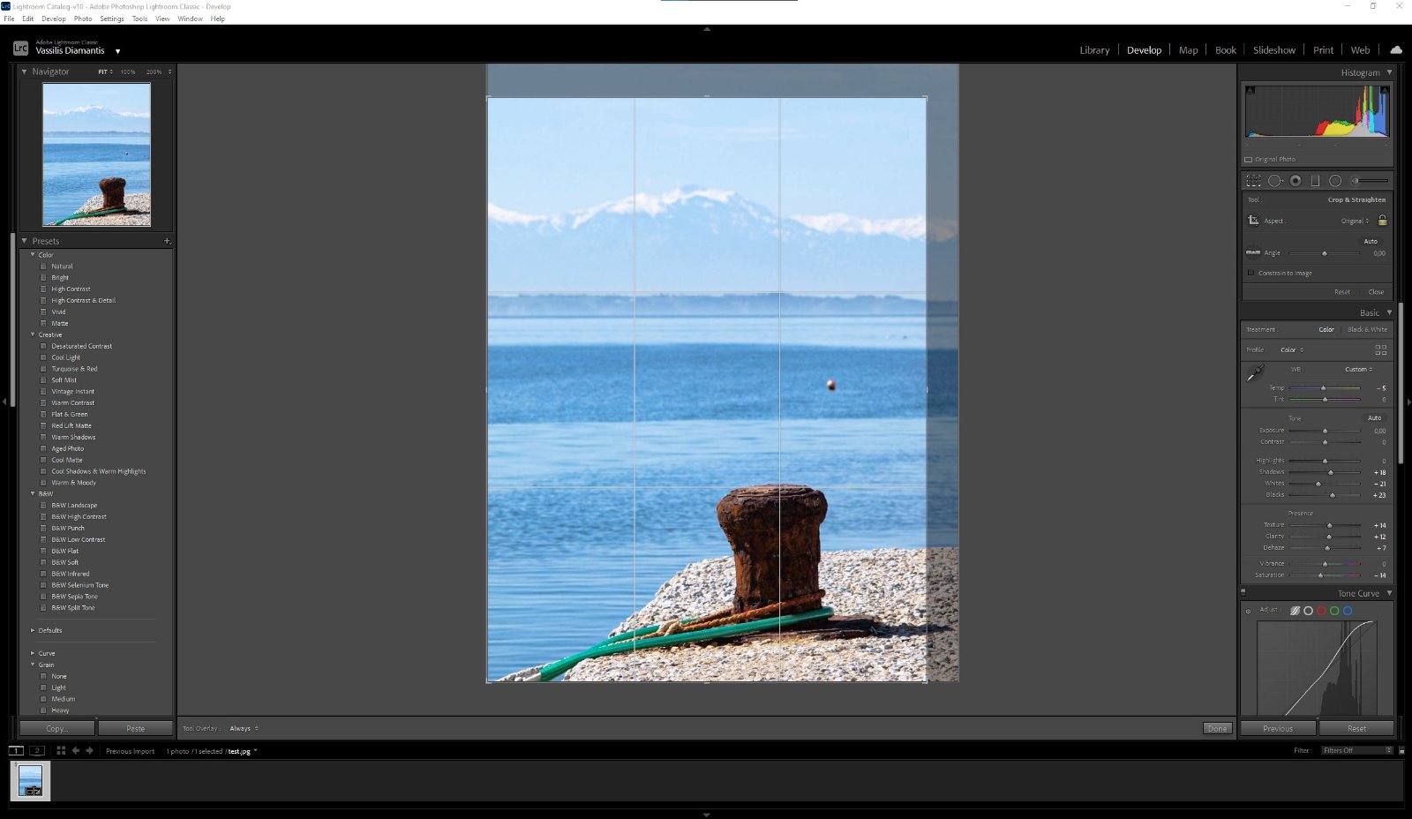Hide the top module panel arrow
This screenshot has width=1412, height=819.
coord(706,29)
